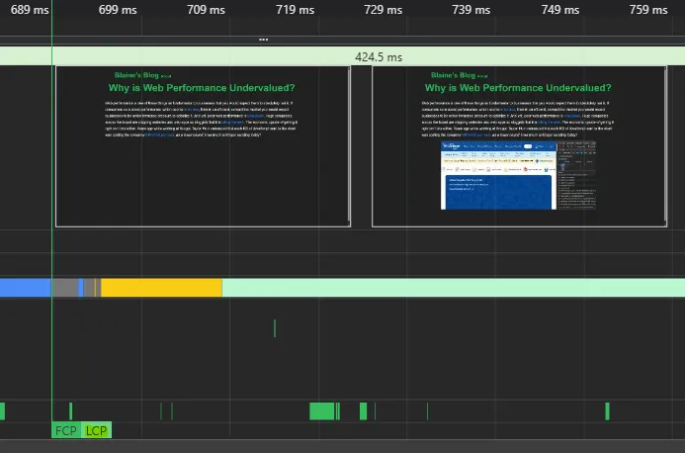Click the three-dot resize handle
The height and width of the screenshot is (453, 685).
(264, 40)
